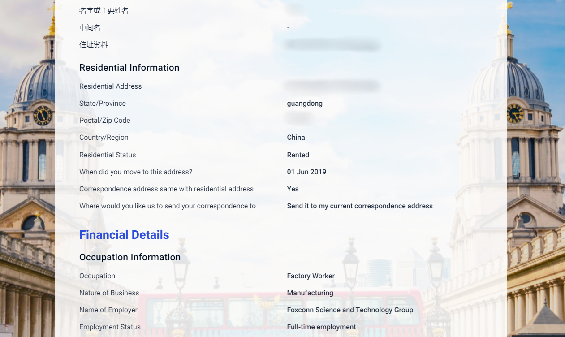The width and height of the screenshot is (565, 337).
Task: Click the 'Send it to my current correspondence address' text
Action: click(x=360, y=206)
